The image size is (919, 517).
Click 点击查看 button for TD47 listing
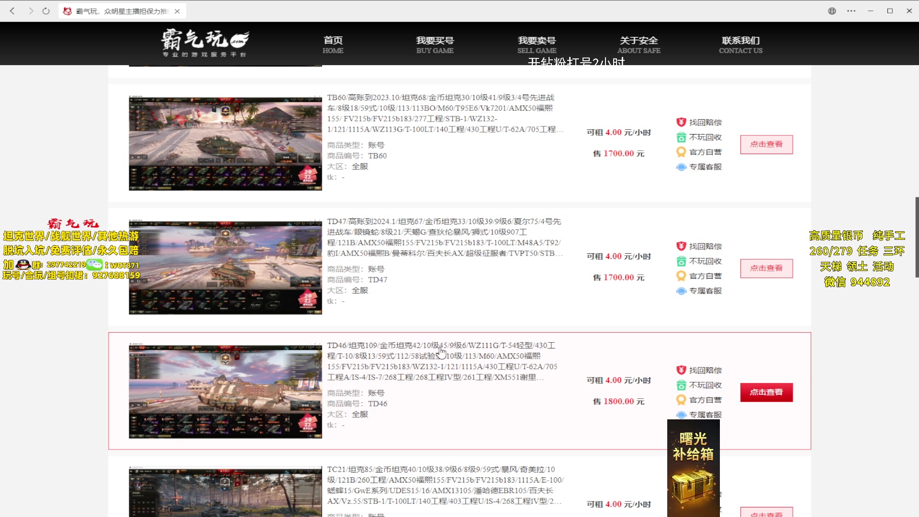[766, 268]
